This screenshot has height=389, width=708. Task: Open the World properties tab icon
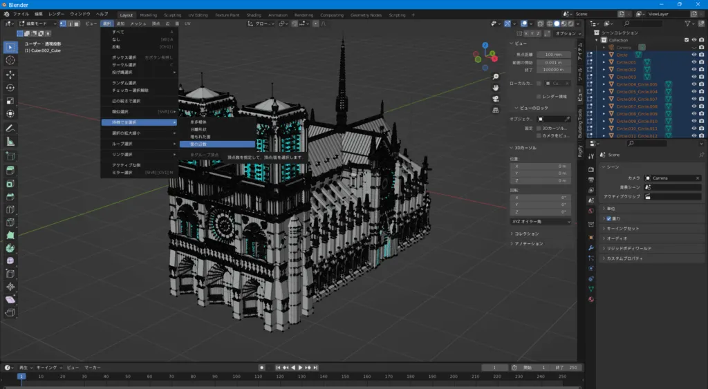click(x=591, y=211)
